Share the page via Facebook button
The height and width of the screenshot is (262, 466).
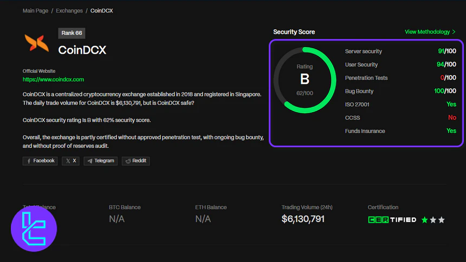pos(40,161)
